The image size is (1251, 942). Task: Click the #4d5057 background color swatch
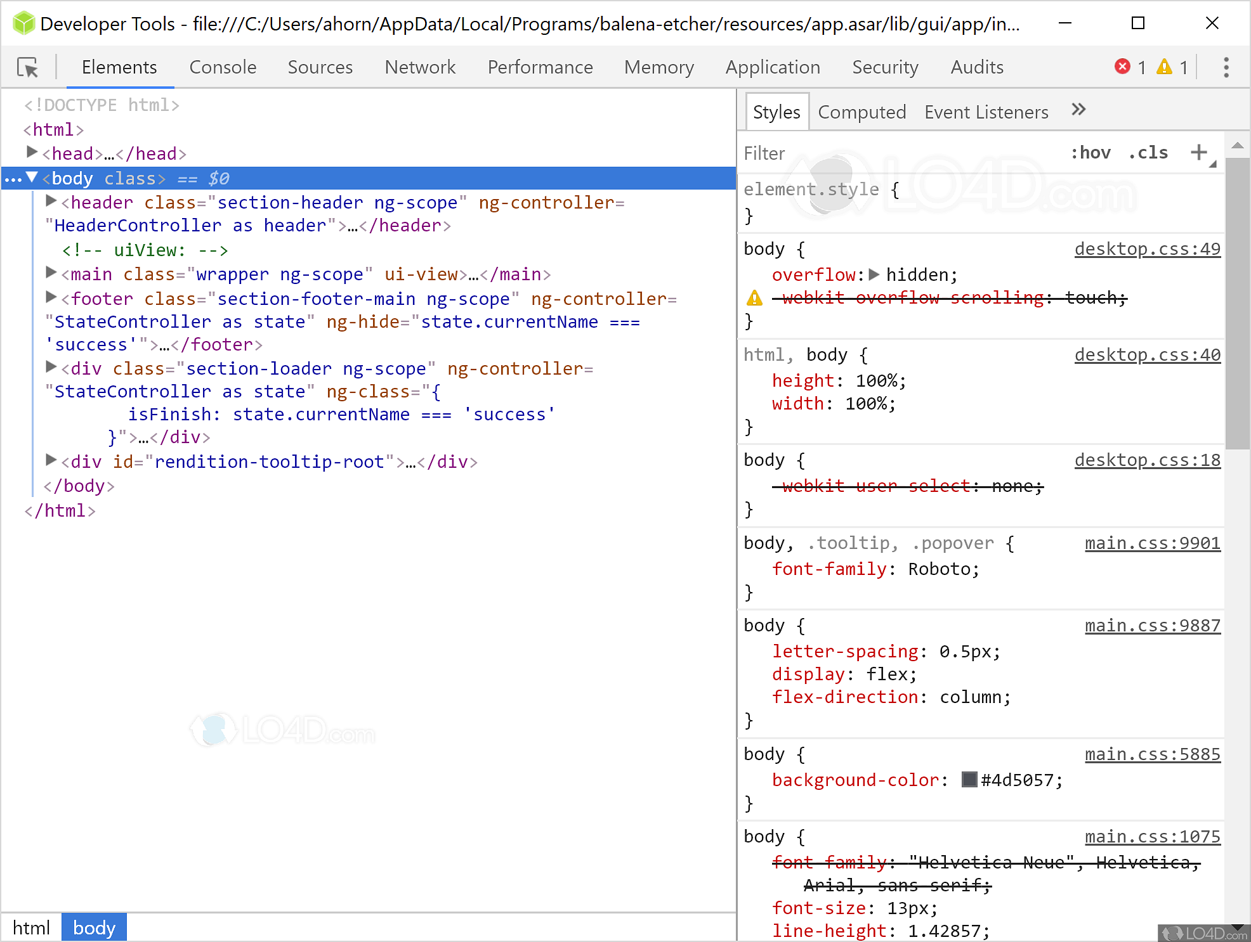pyautogui.click(x=969, y=780)
